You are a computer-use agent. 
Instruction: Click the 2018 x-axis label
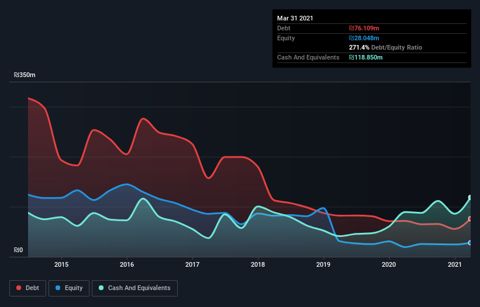pos(258,264)
